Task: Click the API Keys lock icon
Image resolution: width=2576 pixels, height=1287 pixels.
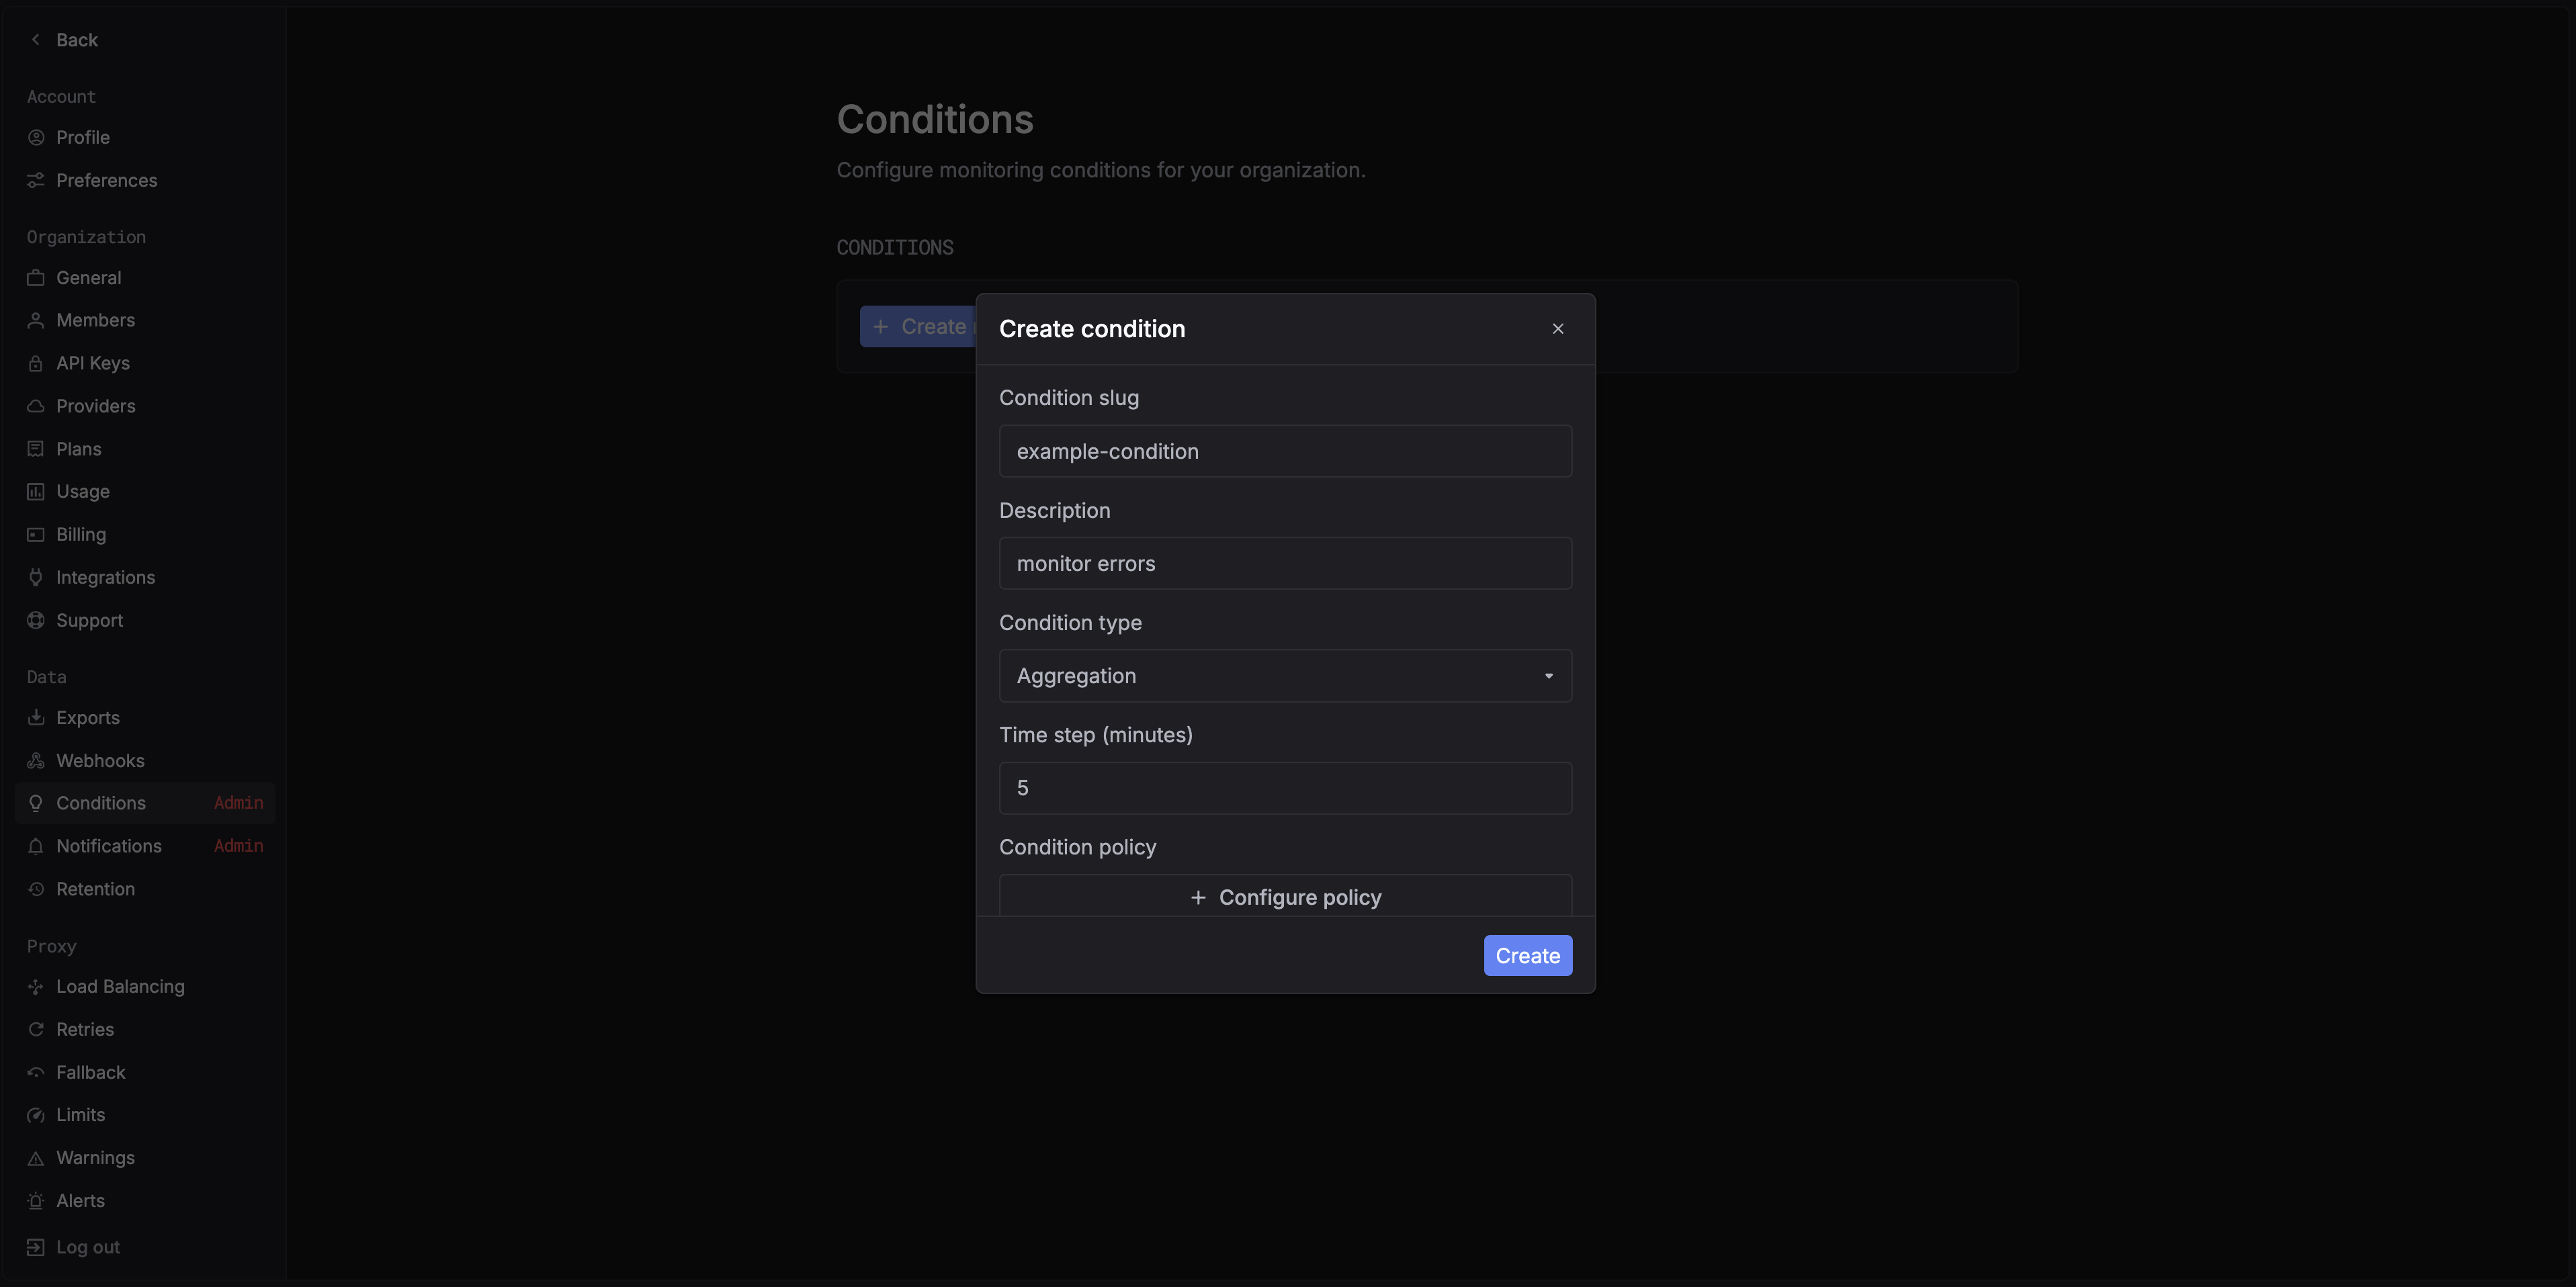Action: tap(36, 363)
